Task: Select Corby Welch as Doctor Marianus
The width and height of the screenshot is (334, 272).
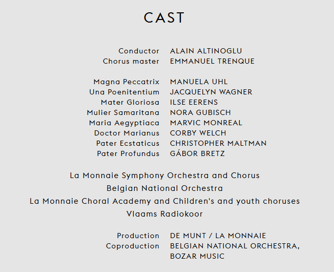Action: 198,133
